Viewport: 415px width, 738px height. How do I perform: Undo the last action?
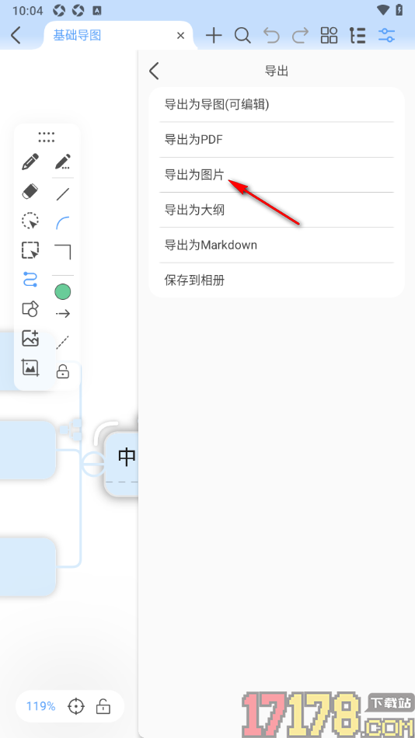click(x=271, y=35)
